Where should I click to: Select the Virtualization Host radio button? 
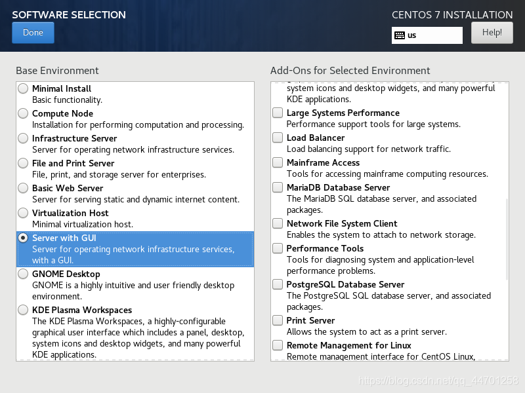click(23, 213)
